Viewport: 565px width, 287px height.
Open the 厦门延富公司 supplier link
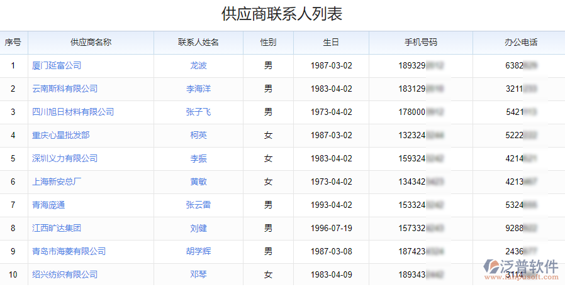57,65
